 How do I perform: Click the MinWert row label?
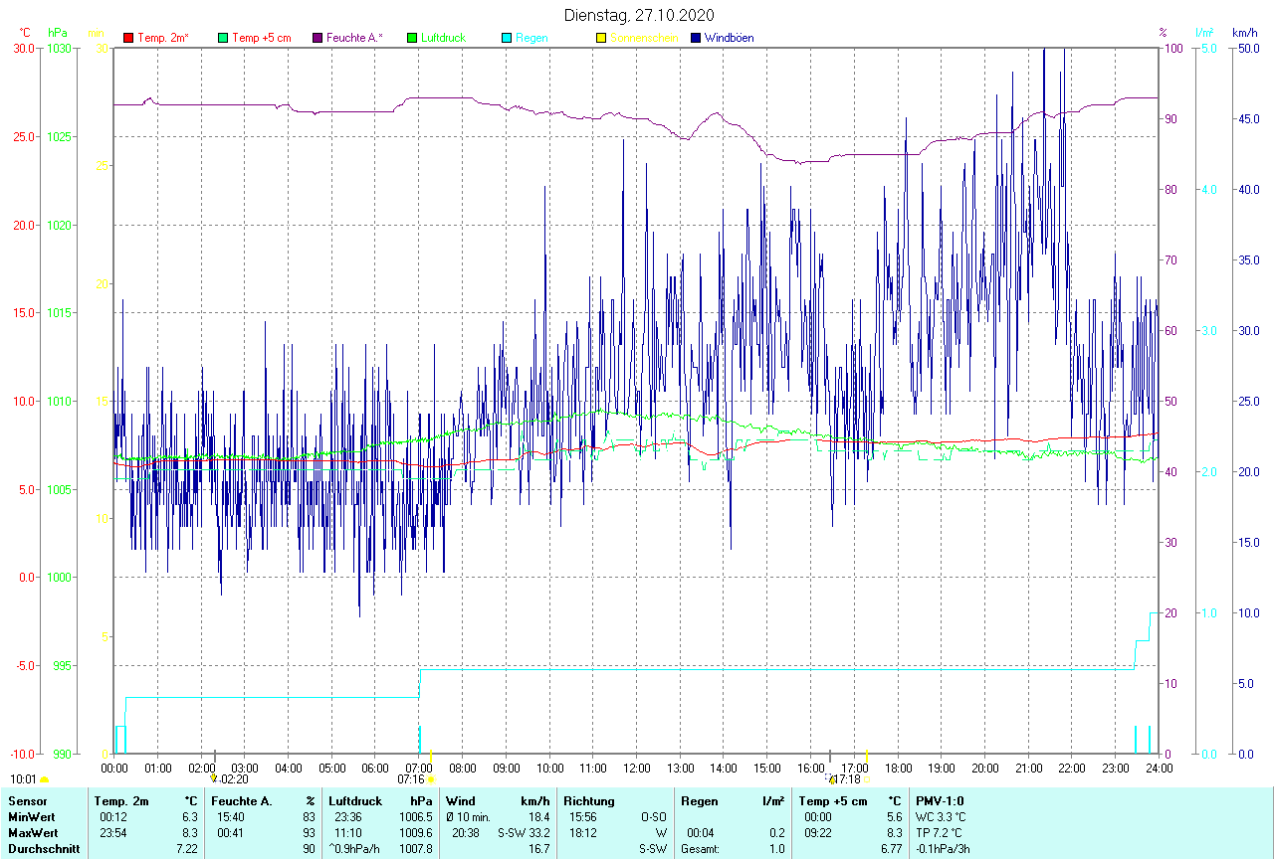31,817
